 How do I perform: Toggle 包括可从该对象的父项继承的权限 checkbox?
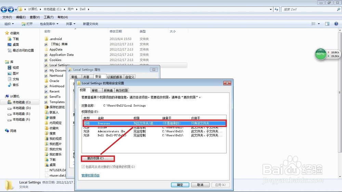83,167
